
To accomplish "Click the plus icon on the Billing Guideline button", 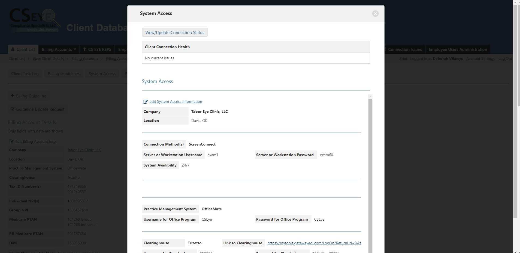I will click(13, 95).
